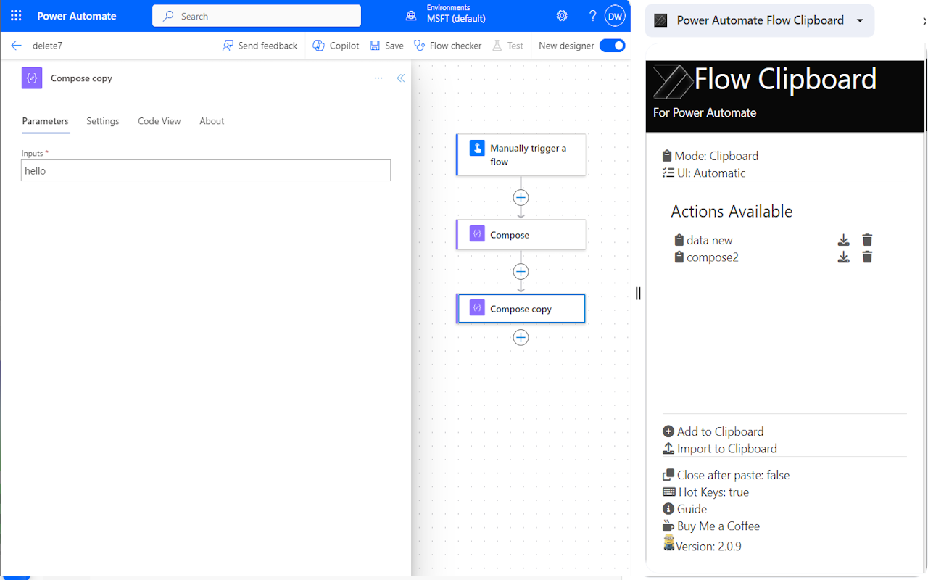Open the Flow Clipboard Guide link
The width and height of the screenshot is (928, 580).
691,508
